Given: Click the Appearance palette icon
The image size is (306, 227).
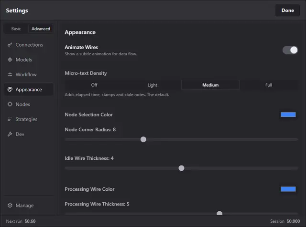Looking at the screenshot, I should tap(10, 89).
